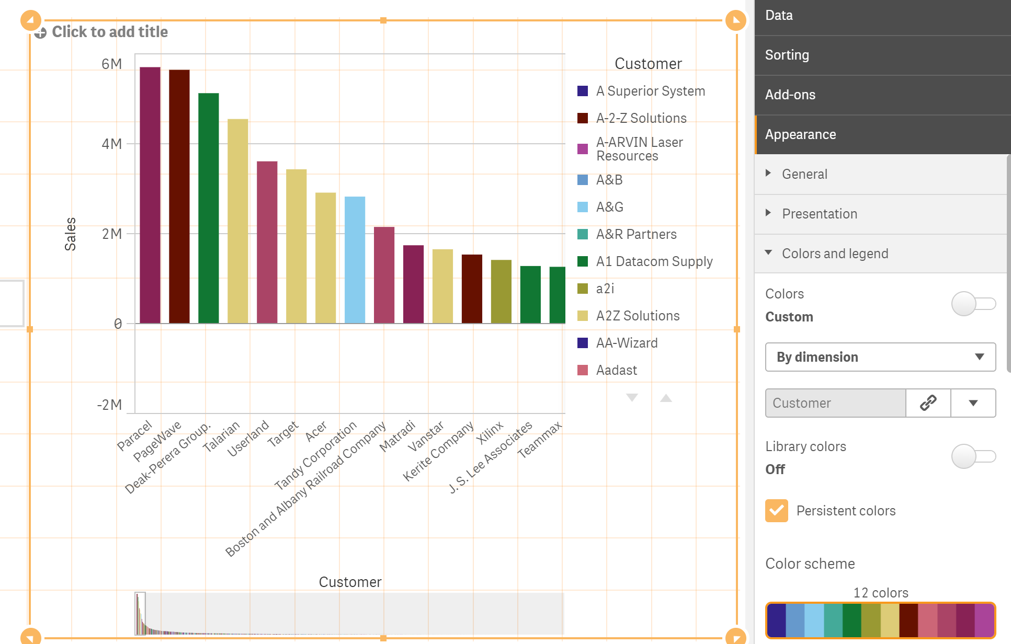Viewport: 1011px width, 644px height.
Task: Click the A-2-Z Solutions legend swatch
Action: (x=583, y=118)
